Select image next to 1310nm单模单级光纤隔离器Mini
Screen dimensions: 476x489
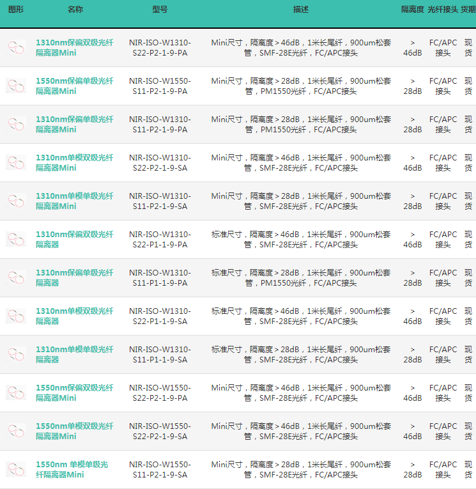(15, 201)
